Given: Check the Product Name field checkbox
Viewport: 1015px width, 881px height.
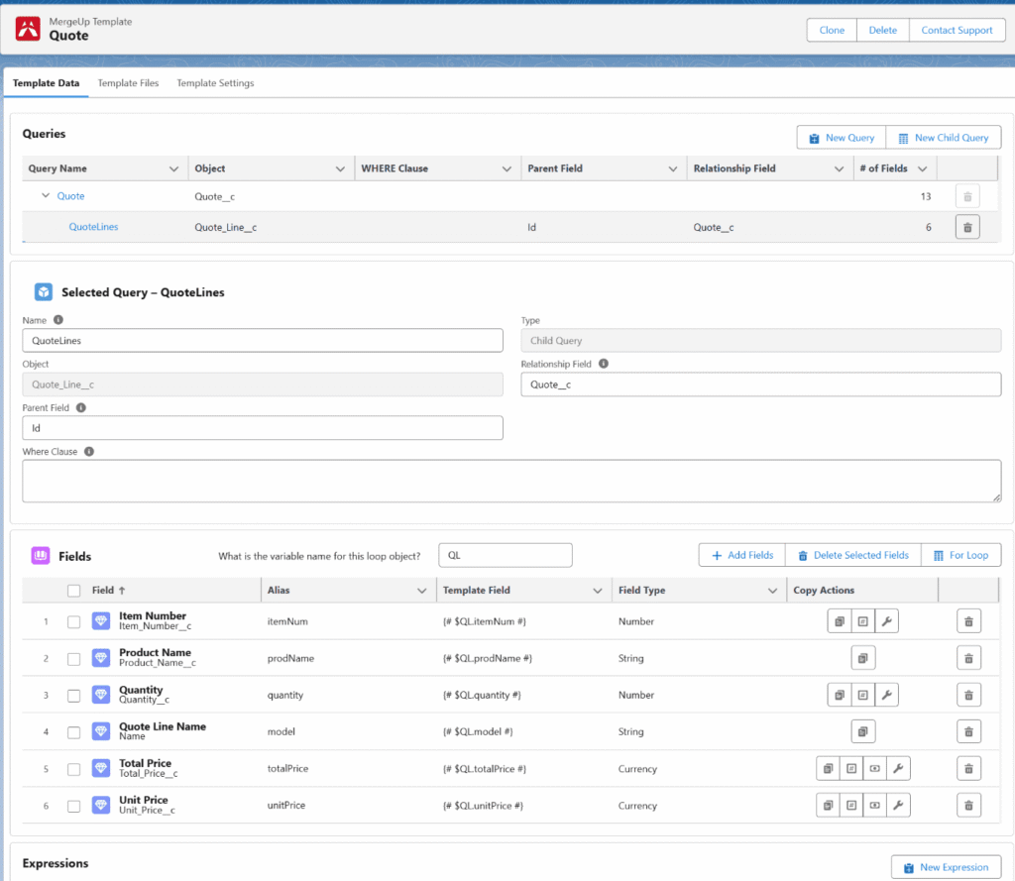Looking at the screenshot, I should tap(73, 659).
